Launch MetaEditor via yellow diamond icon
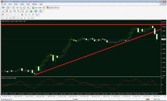This screenshot has height=101, width=167. pyautogui.click(x=44, y=7)
